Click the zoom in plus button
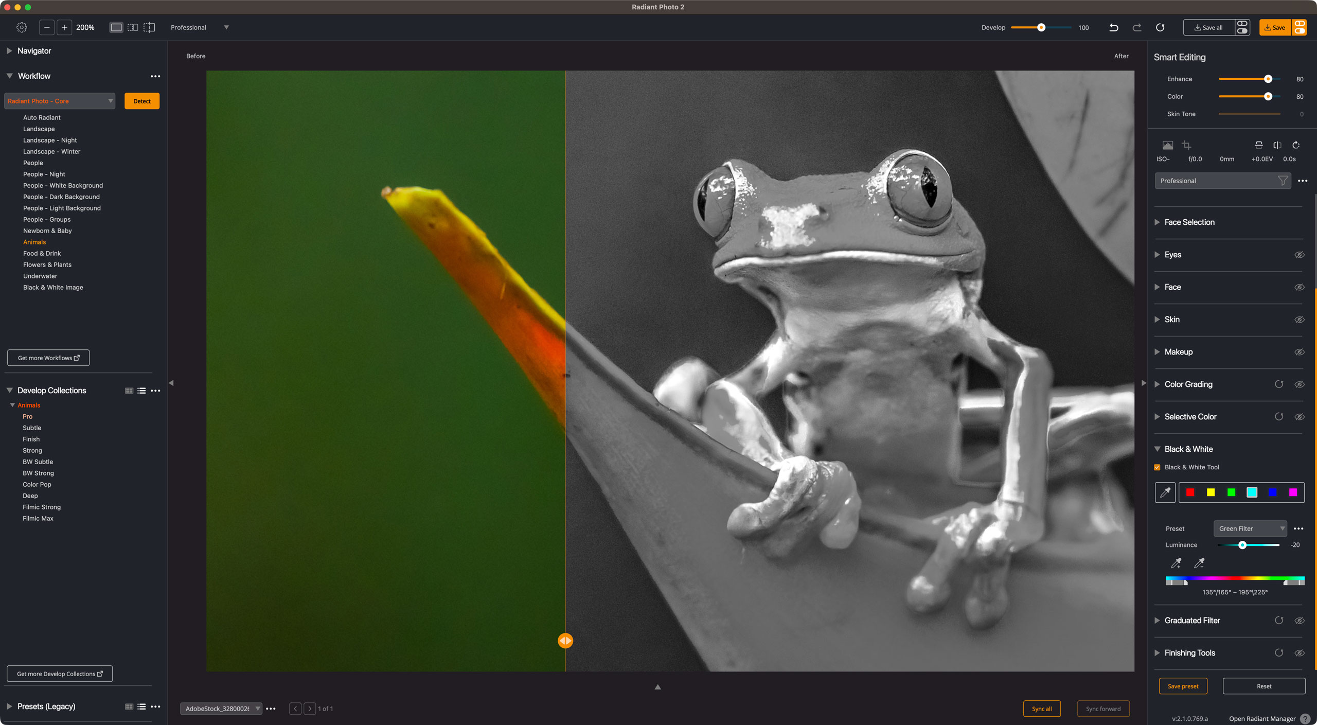1317x725 pixels. (64, 27)
